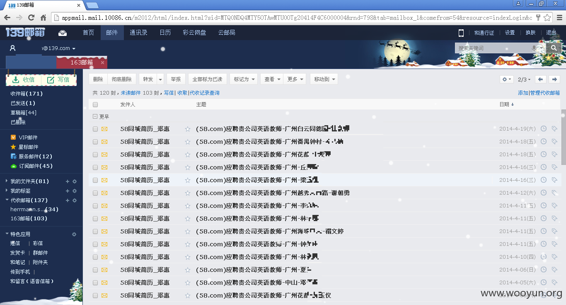Open the gear icon next to 特色应用
Image resolution: width=566 pixels, height=305 pixels.
pos(74,234)
